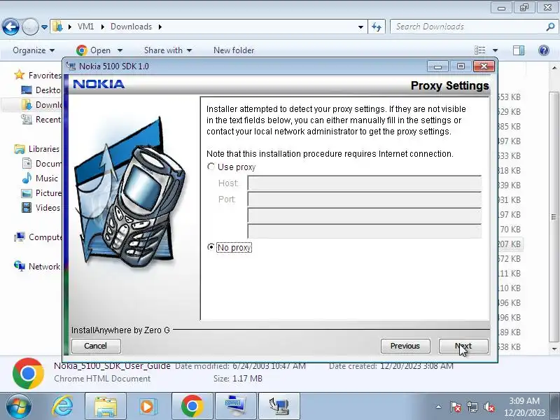Open the view options dropdown arrow
560x420 pixels.
point(496,50)
